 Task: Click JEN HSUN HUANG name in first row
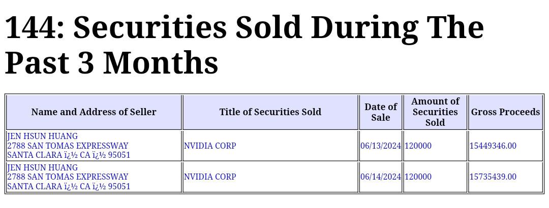pos(43,136)
